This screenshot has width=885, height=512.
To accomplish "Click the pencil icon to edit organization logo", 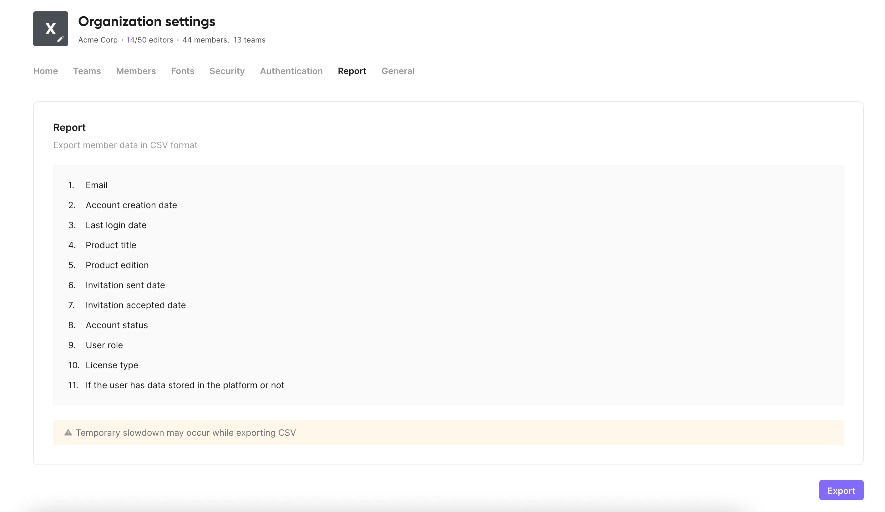I will (x=60, y=40).
